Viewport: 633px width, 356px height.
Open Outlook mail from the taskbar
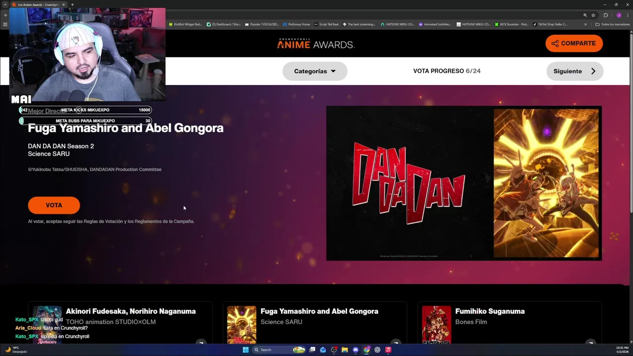(x=323, y=350)
